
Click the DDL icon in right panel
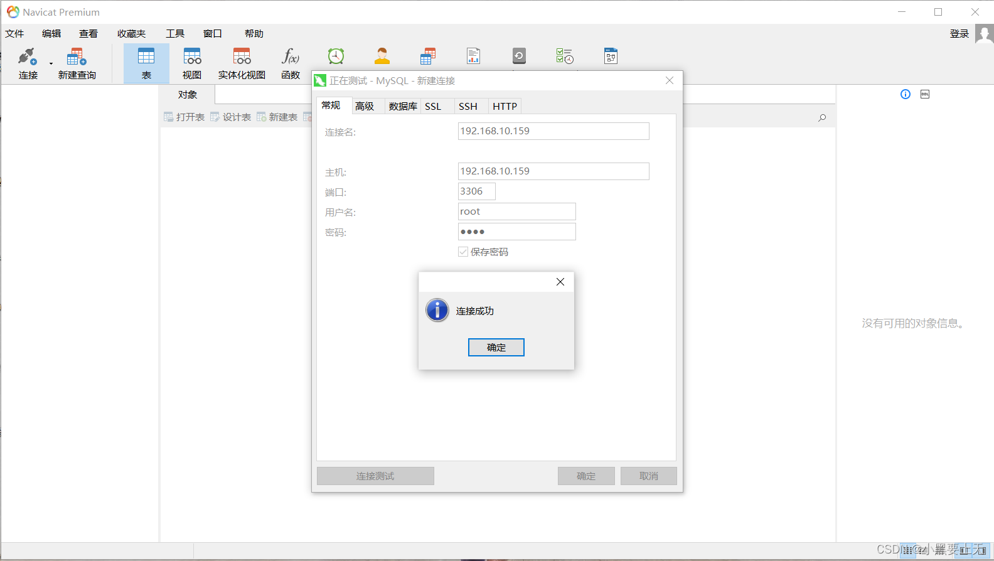tap(925, 94)
